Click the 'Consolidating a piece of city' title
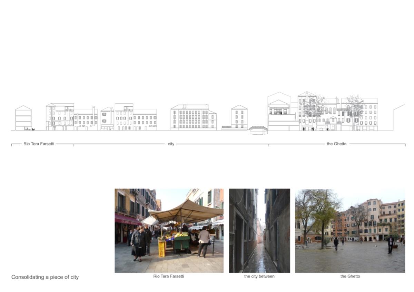Image resolution: width=414 pixels, height=292 pixels. (45, 277)
